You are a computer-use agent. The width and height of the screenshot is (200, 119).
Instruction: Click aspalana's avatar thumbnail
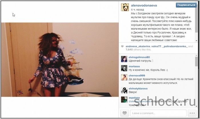[x=124, y=99]
